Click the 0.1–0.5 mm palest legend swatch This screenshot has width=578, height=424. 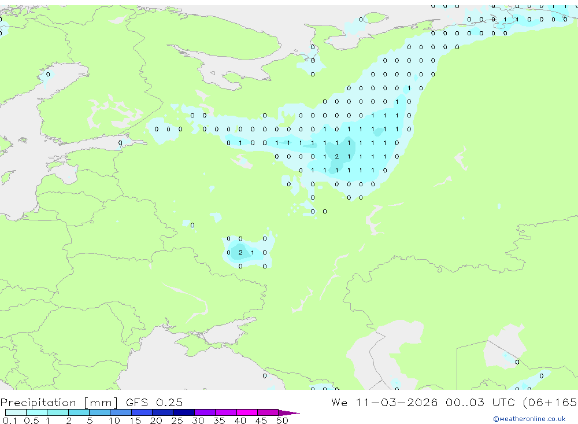coord(16,412)
